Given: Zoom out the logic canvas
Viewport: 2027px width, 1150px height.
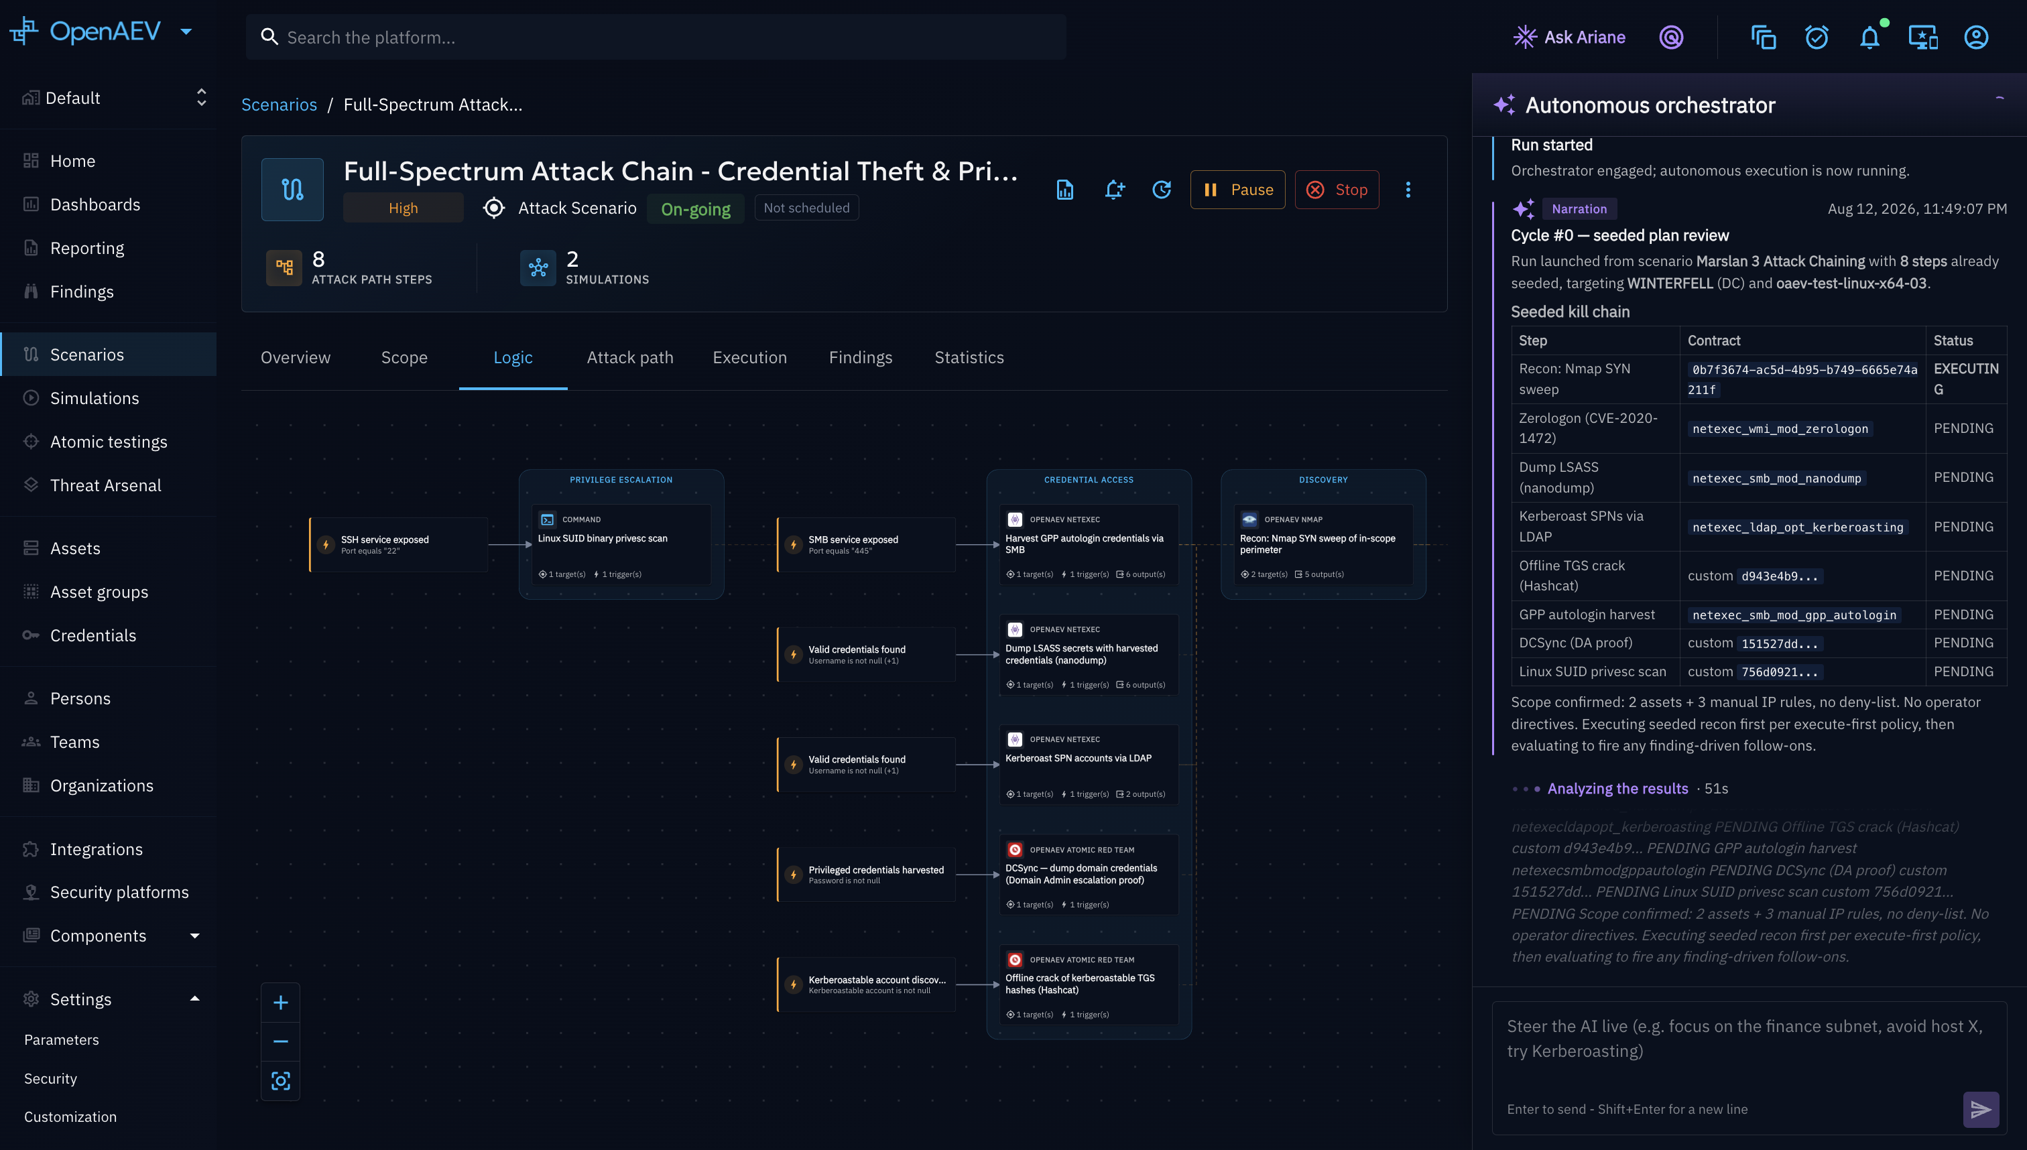Looking at the screenshot, I should pos(280,1041).
